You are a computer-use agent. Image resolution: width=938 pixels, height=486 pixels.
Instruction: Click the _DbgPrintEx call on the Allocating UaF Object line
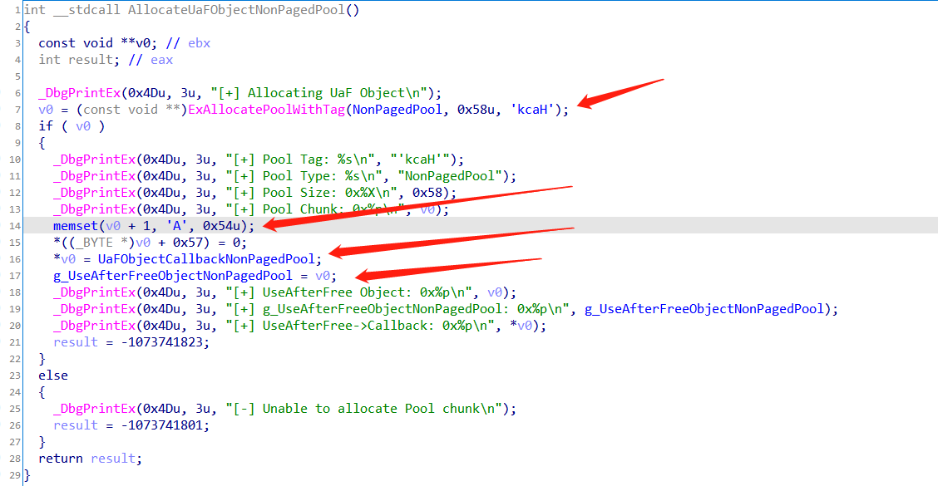tap(80, 93)
